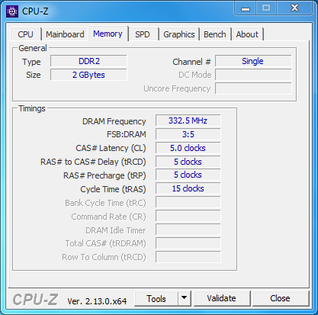Click the CPU-Z app icon in title bar
Image resolution: width=318 pixels, height=315 pixels.
(12, 11)
